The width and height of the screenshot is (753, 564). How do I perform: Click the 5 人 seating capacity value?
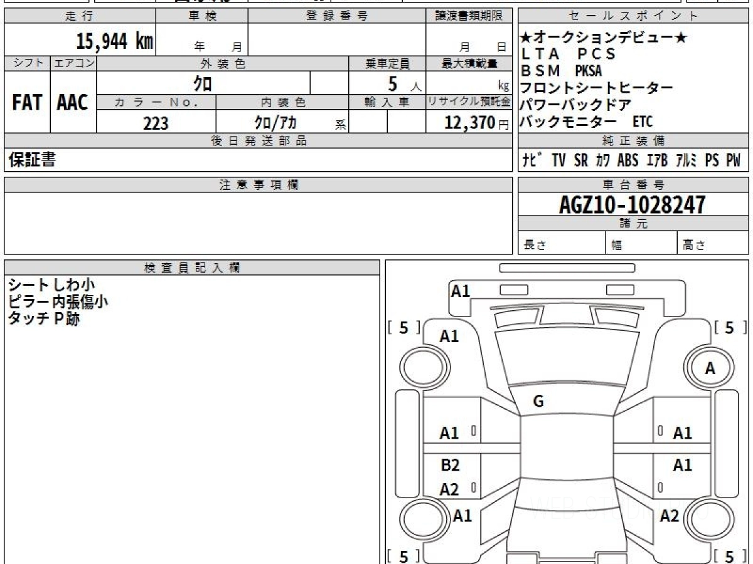[404, 84]
